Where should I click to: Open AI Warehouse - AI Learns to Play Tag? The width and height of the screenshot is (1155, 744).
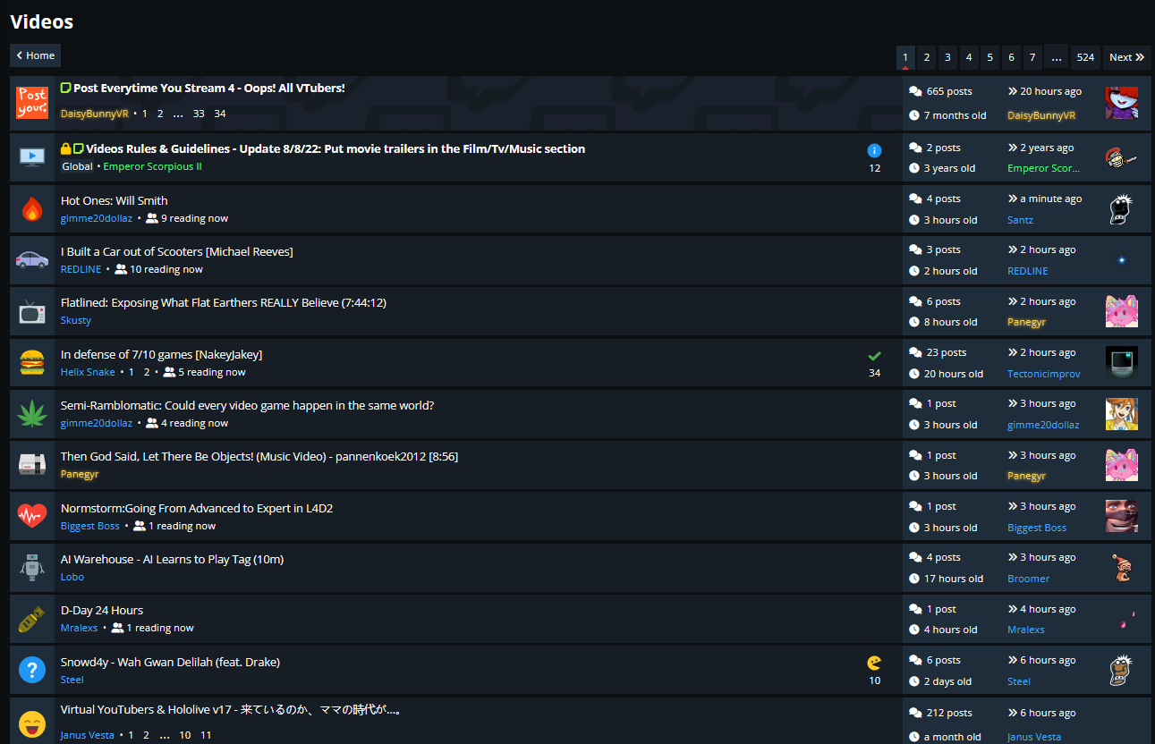point(172,559)
